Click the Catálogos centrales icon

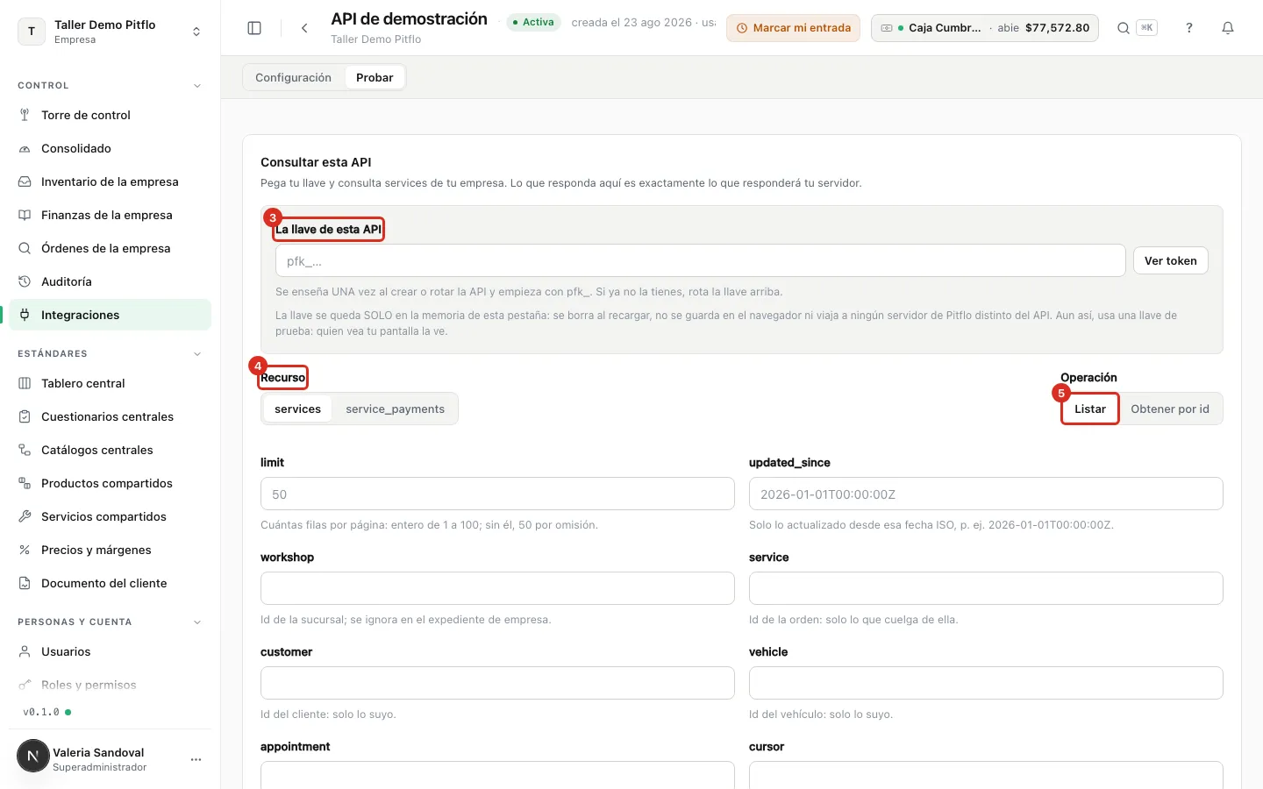[x=25, y=450]
